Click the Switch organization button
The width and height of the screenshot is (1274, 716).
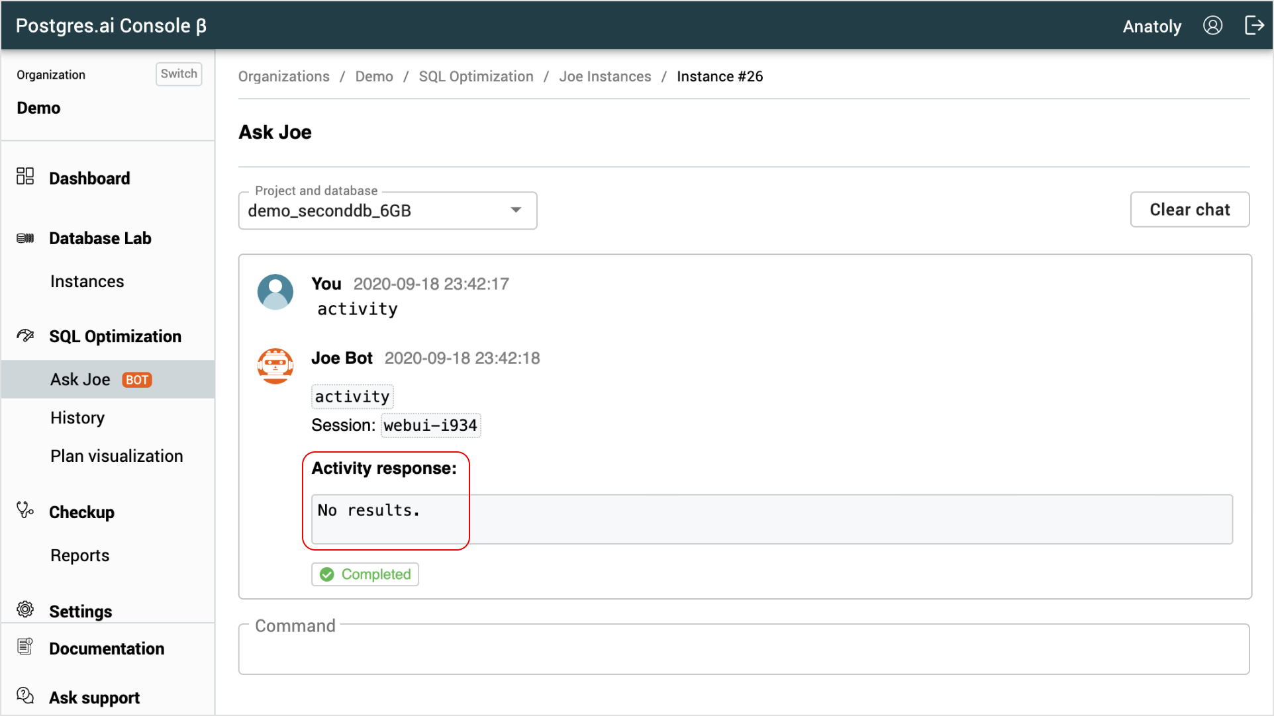tap(179, 73)
